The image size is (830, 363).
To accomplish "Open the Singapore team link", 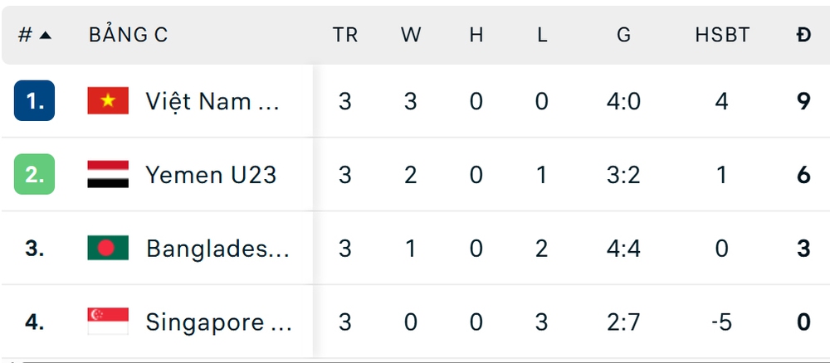I will pos(218,322).
